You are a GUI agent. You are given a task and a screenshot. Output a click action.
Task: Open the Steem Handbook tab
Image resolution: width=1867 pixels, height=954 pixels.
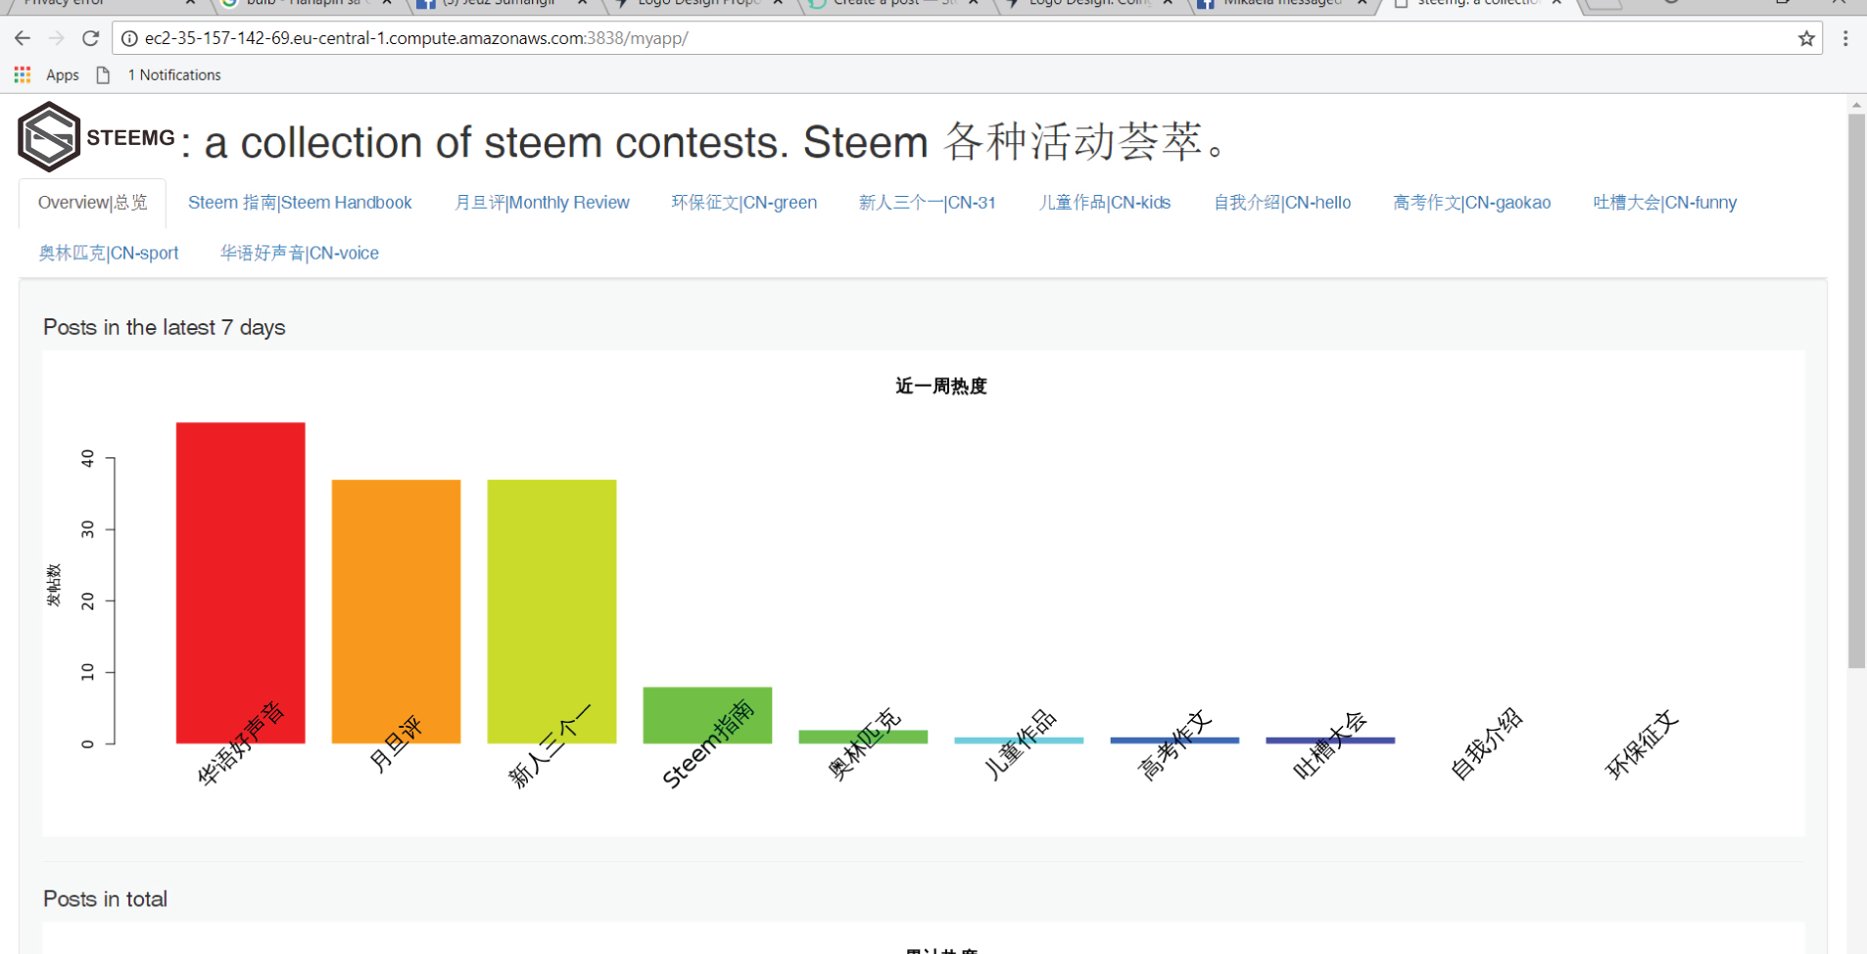300,203
